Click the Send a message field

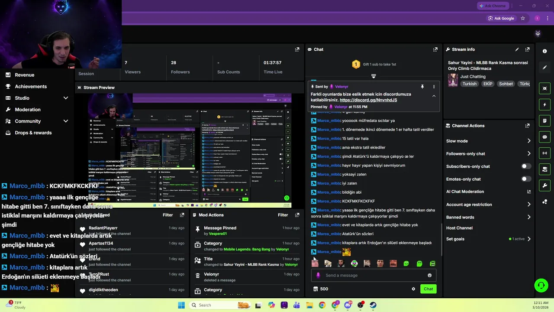374,275
